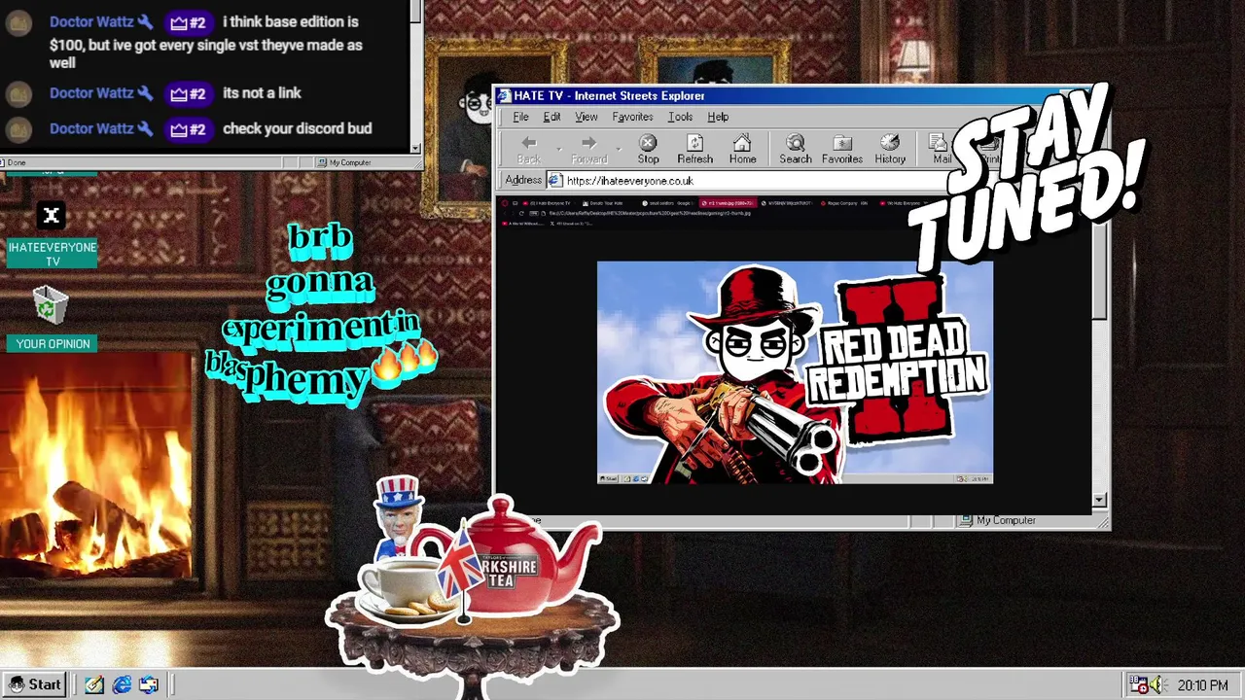The image size is (1245, 700).
Task: Launch the paint pad quick launch icon
Action: [x=94, y=684]
